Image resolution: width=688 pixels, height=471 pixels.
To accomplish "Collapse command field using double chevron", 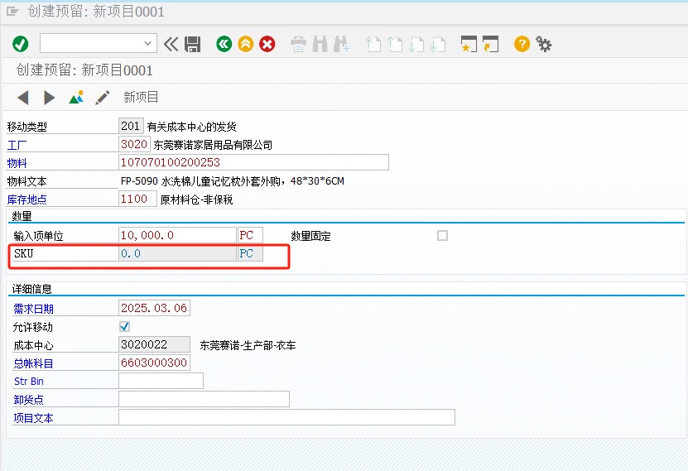I will point(171,44).
